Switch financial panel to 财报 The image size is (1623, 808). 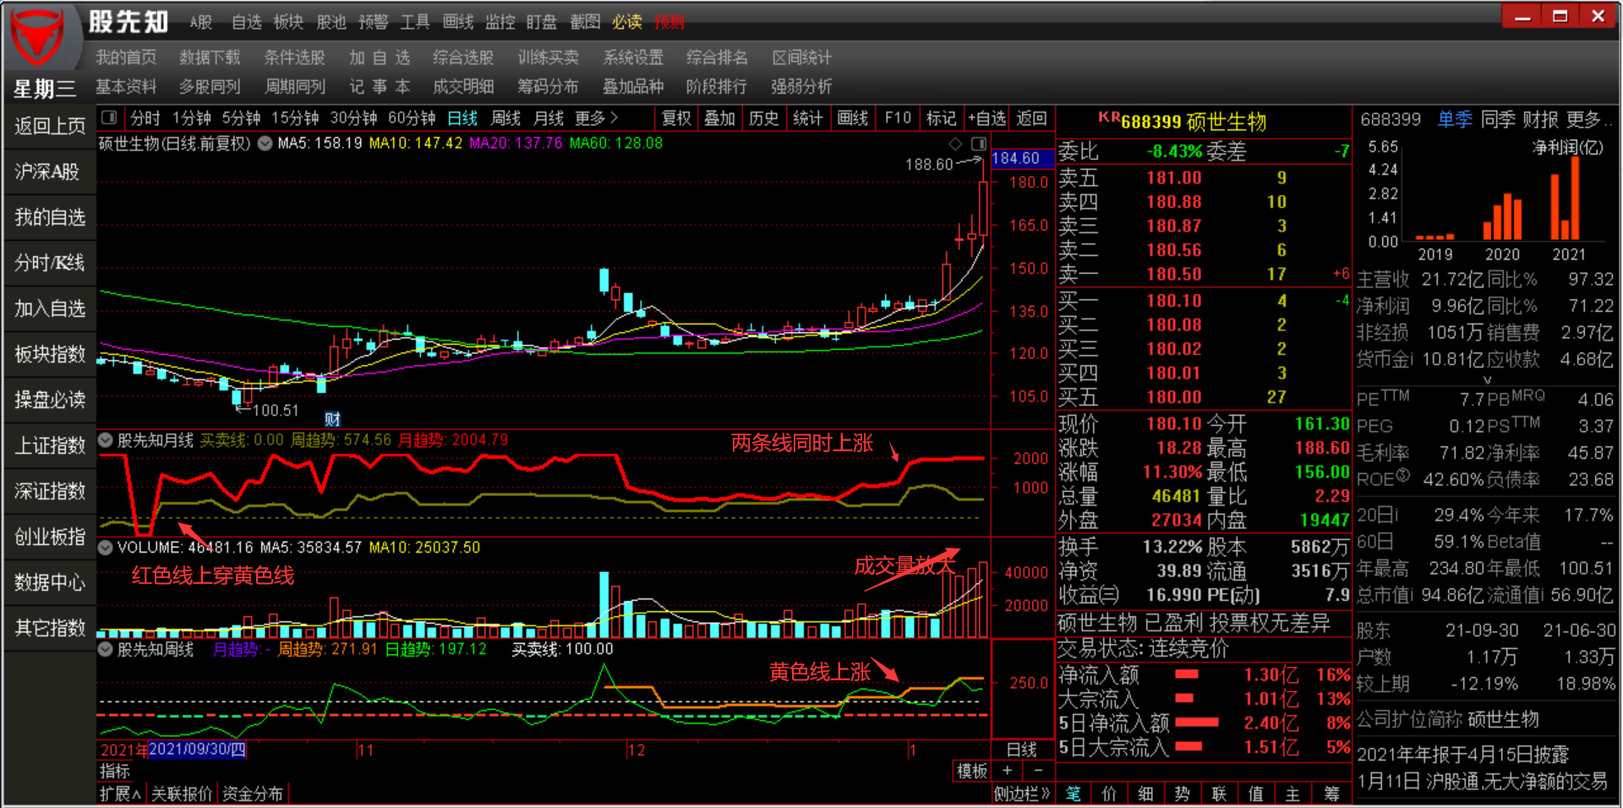point(1541,120)
